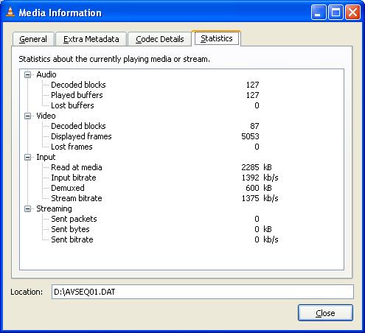Open the Extra Metadata tab
This screenshot has width=365, height=333.
[x=91, y=39]
